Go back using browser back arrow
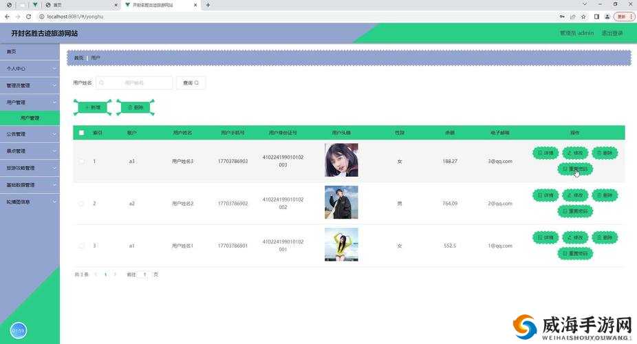The height and width of the screenshot is (344, 637). point(7,17)
